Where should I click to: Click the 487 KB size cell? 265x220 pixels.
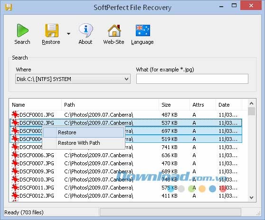point(170,115)
